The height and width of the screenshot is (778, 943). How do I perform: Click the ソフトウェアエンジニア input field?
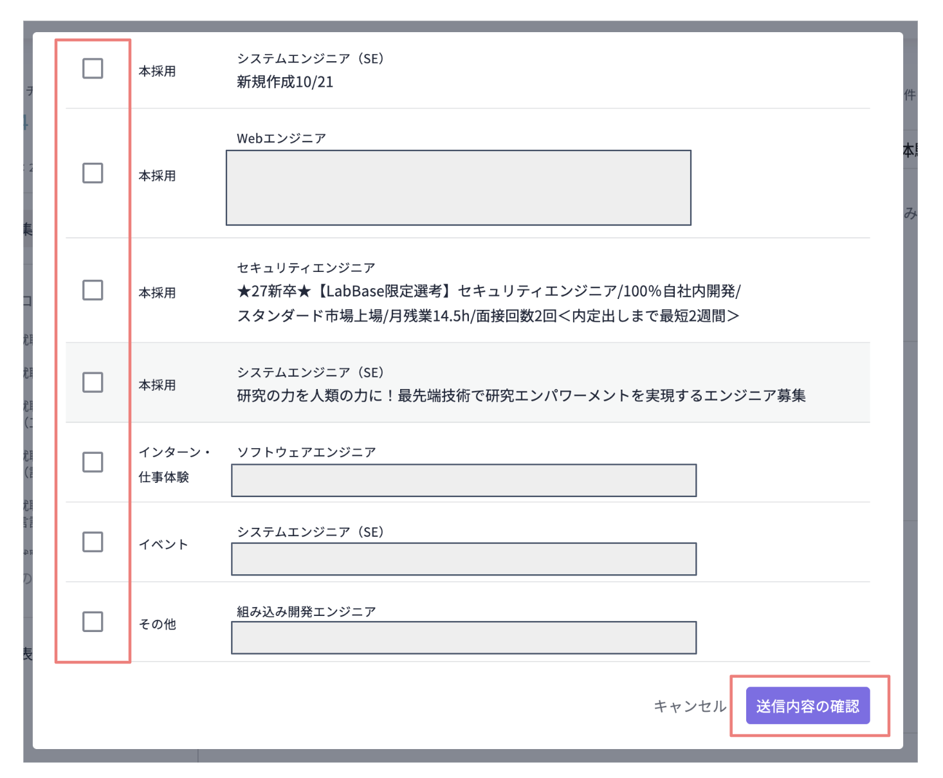tap(463, 480)
